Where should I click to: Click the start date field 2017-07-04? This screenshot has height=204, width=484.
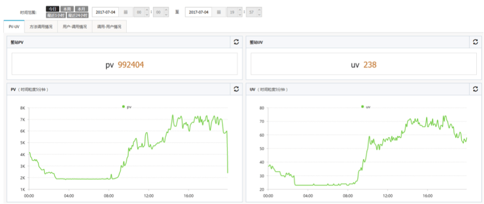(x=106, y=12)
